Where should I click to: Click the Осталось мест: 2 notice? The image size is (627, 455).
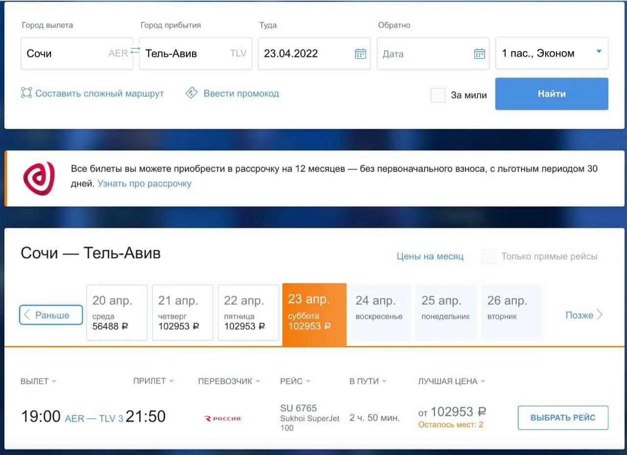(451, 425)
